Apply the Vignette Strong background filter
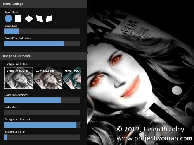The image size is (194, 145). click(19, 78)
